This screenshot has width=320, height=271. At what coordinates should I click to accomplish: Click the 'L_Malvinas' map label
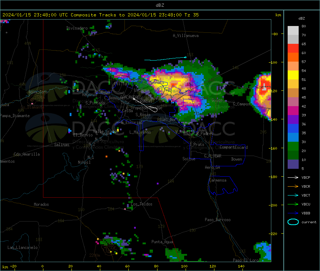point(140,132)
